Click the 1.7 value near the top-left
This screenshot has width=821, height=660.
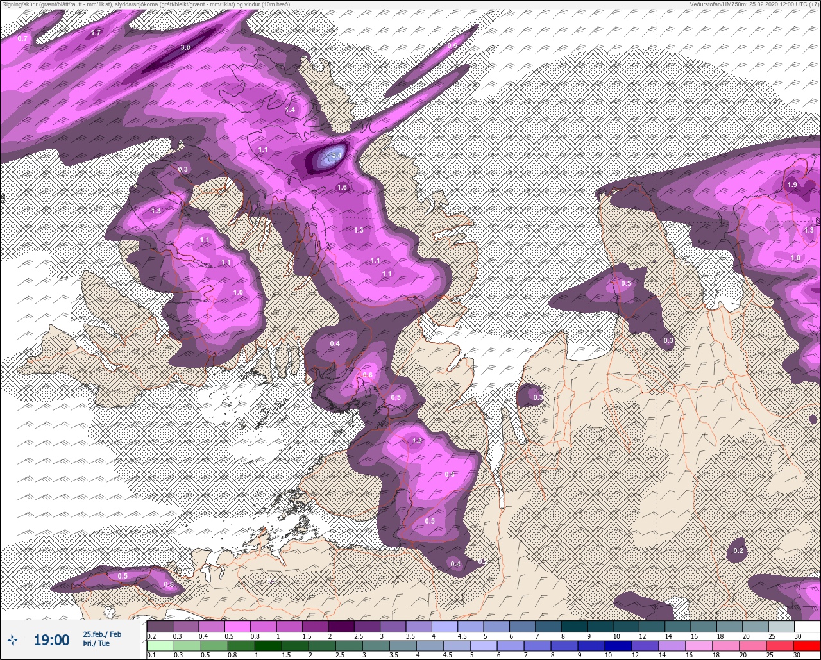96,32
